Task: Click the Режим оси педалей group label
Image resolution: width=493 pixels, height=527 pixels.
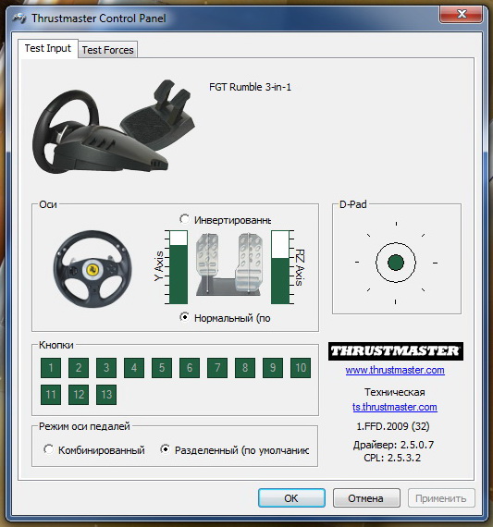Action: tap(84, 426)
